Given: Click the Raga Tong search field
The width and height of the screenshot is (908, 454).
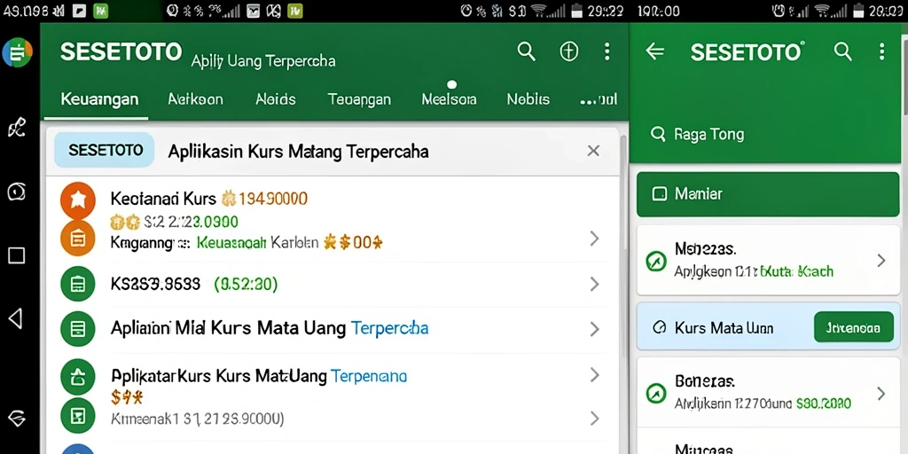Looking at the screenshot, I should pyautogui.click(x=765, y=135).
